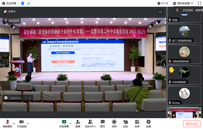Click muted mic icon in 正在讲话 banner

177,10
